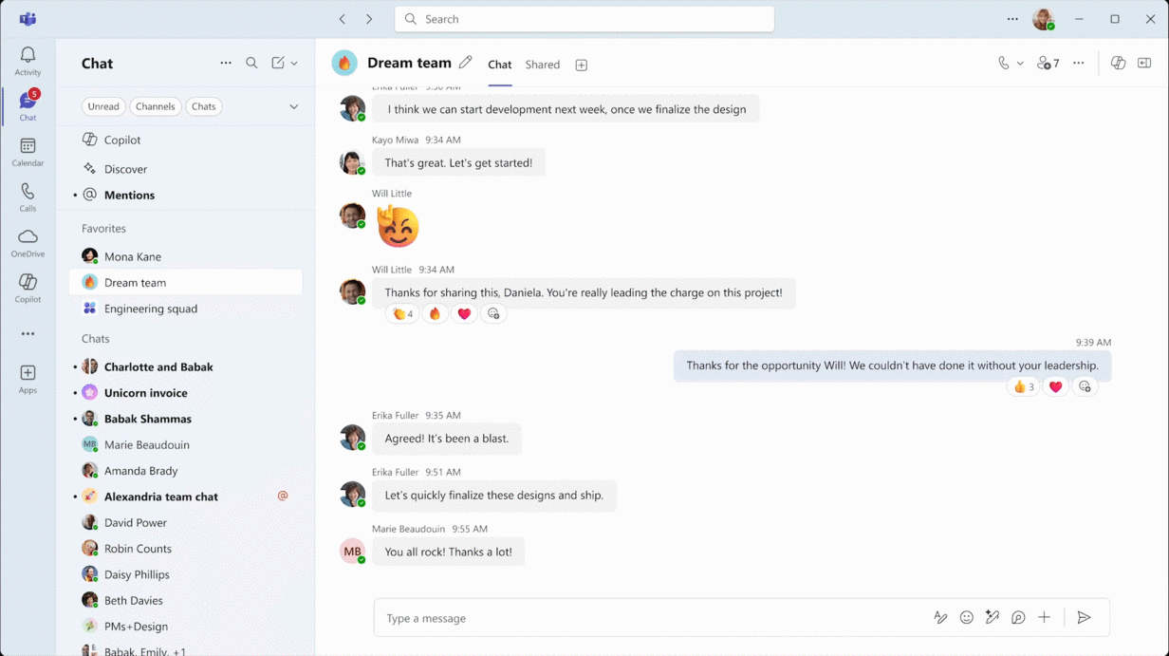Select the Chat tab in conversation header

click(499, 65)
